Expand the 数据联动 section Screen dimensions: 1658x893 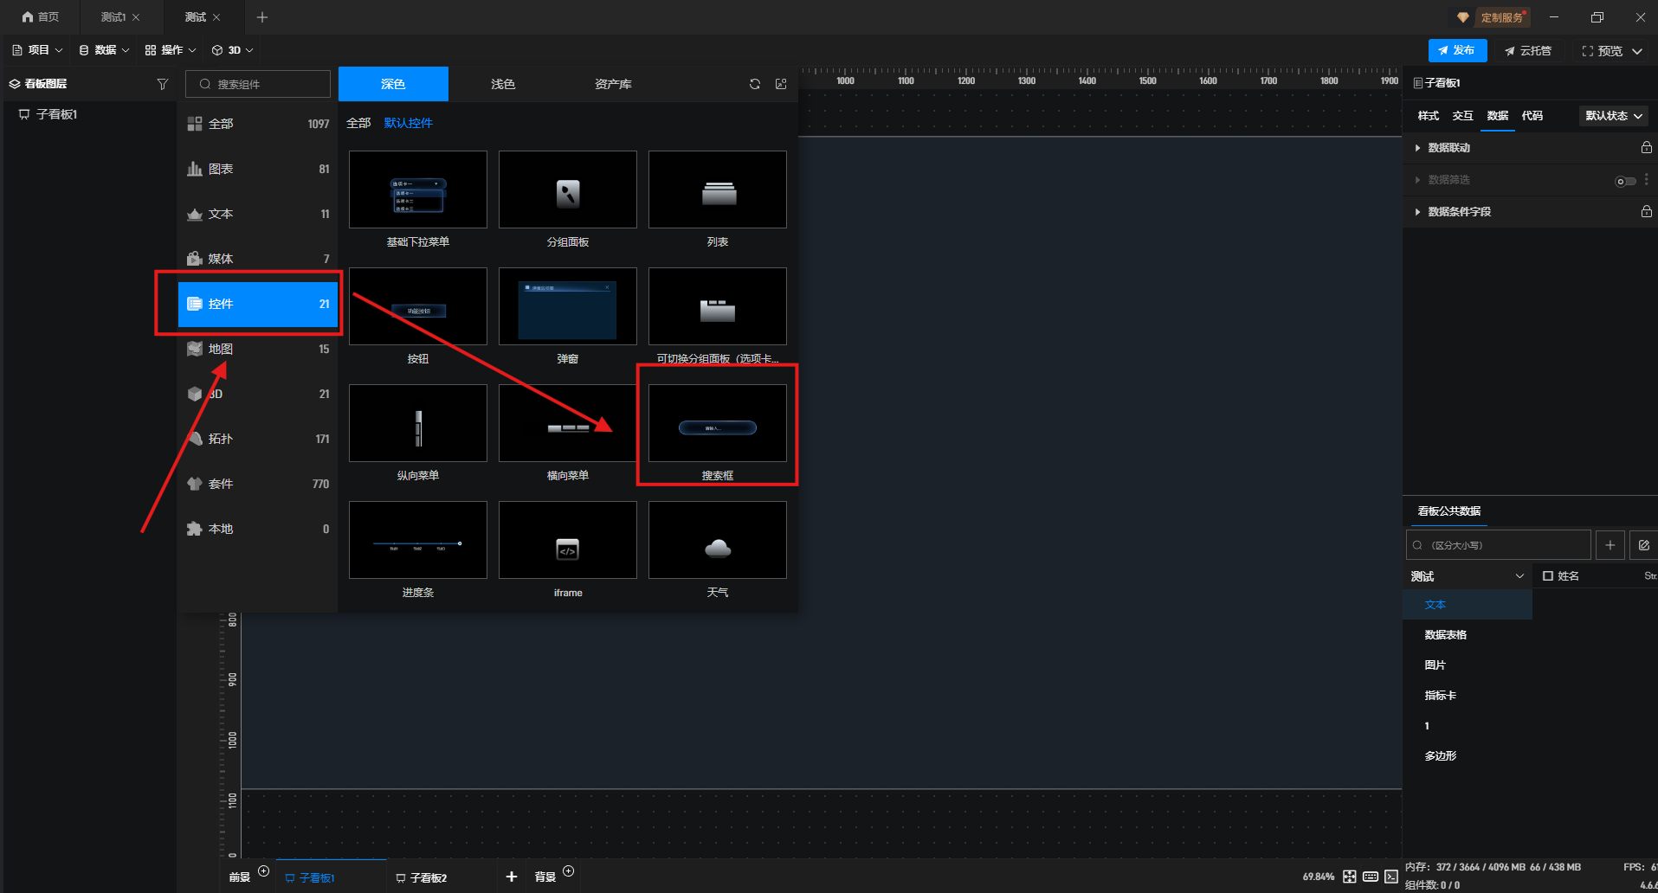[x=1417, y=148]
